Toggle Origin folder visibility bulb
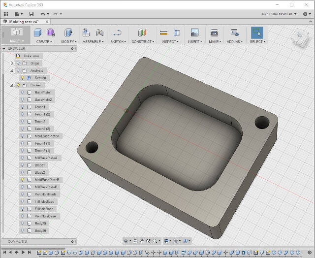Image resolution: width=315 pixels, height=258 pixels. (18, 64)
